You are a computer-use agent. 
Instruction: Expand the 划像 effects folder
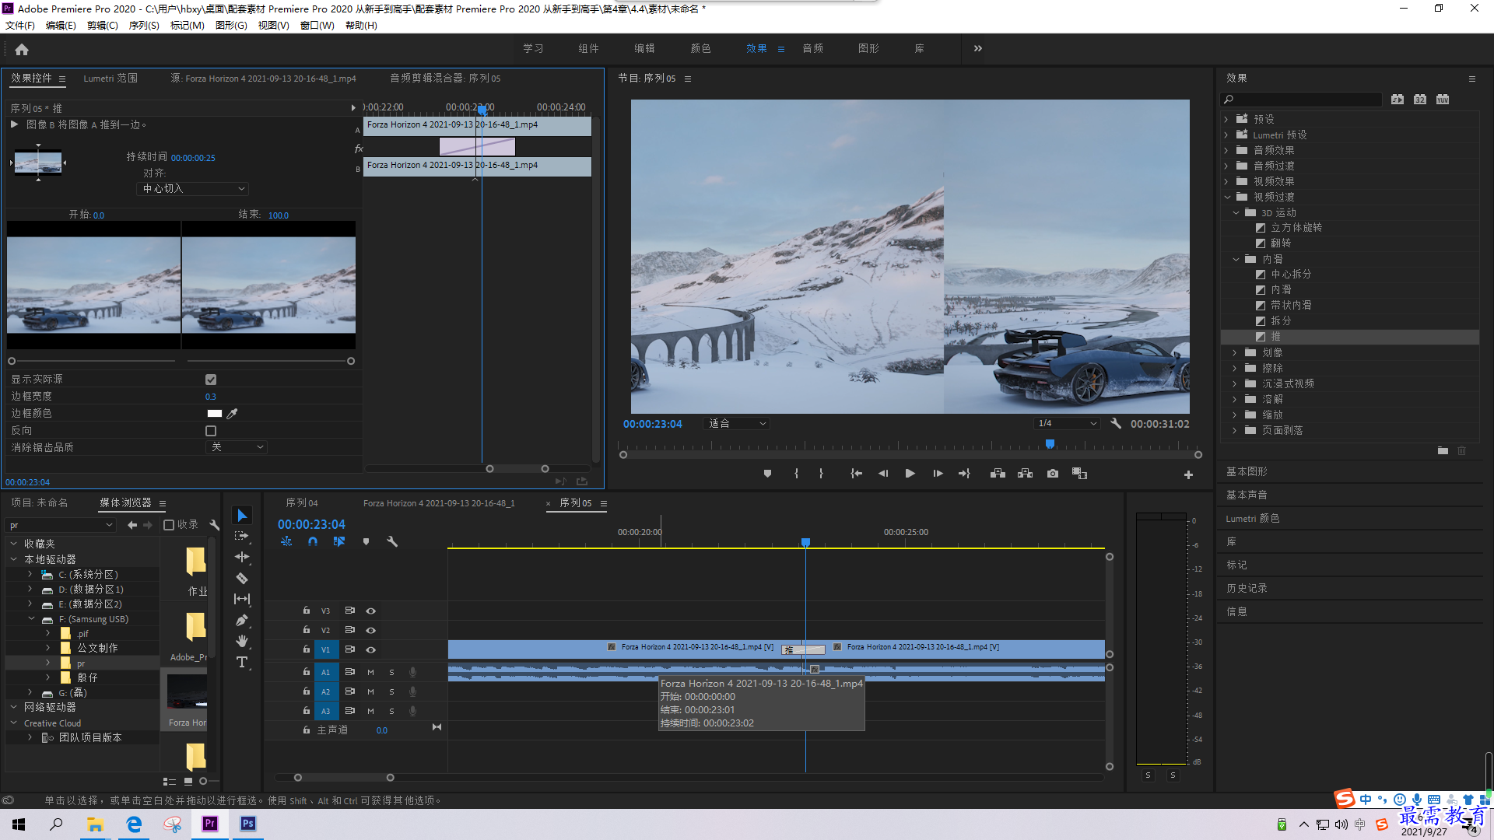pos(1235,352)
